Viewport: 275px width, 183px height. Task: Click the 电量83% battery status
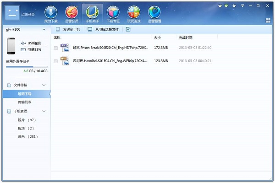click(x=31, y=49)
